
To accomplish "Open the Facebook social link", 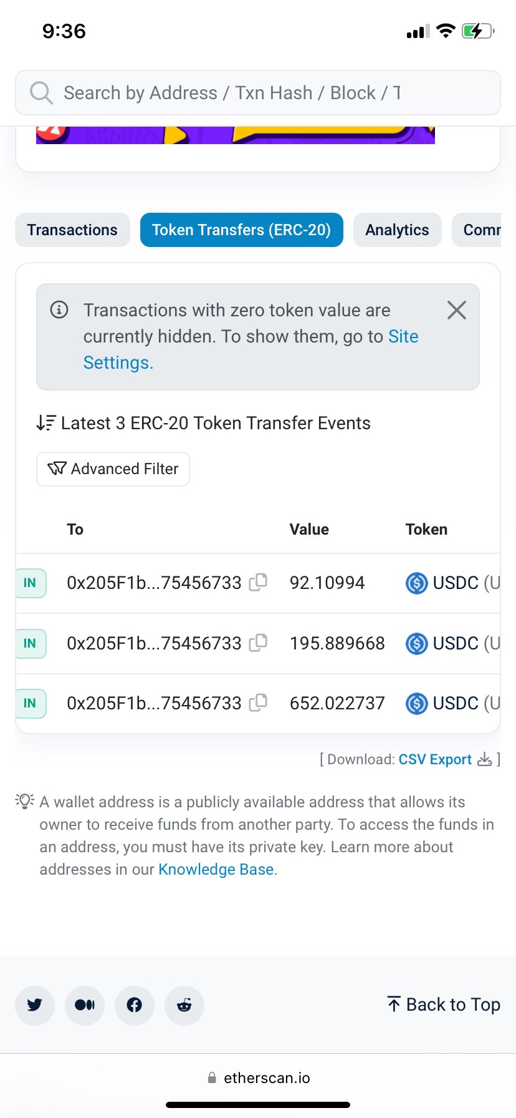I will (x=135, y=1005).
